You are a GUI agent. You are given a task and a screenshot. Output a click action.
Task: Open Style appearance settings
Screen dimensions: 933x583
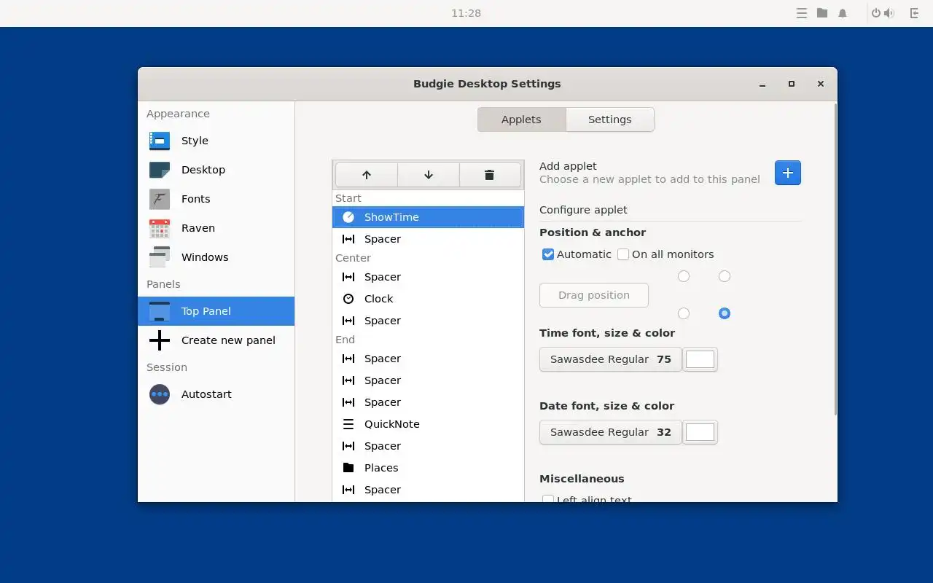point(216,141)
